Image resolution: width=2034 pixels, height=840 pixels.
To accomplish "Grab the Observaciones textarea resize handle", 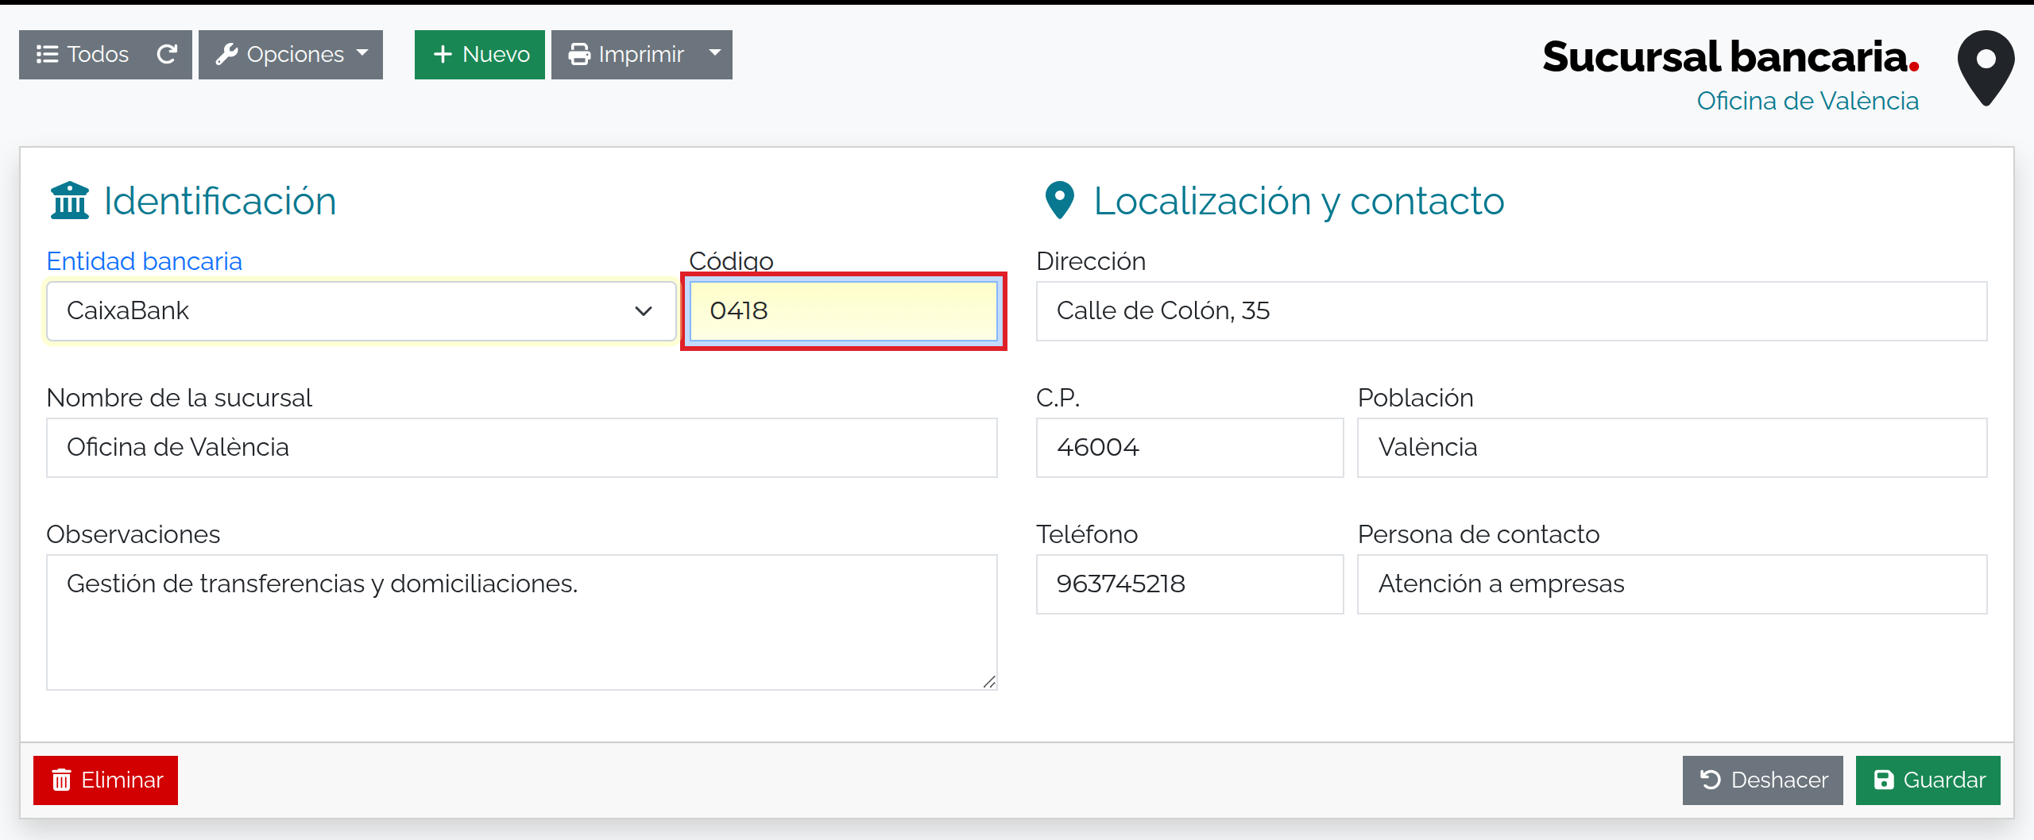I will tap(989, 682).
